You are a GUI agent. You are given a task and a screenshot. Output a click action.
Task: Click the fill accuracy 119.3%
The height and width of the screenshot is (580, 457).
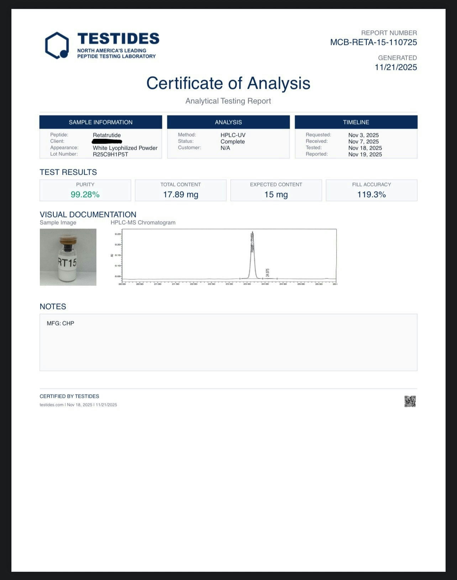372,194
